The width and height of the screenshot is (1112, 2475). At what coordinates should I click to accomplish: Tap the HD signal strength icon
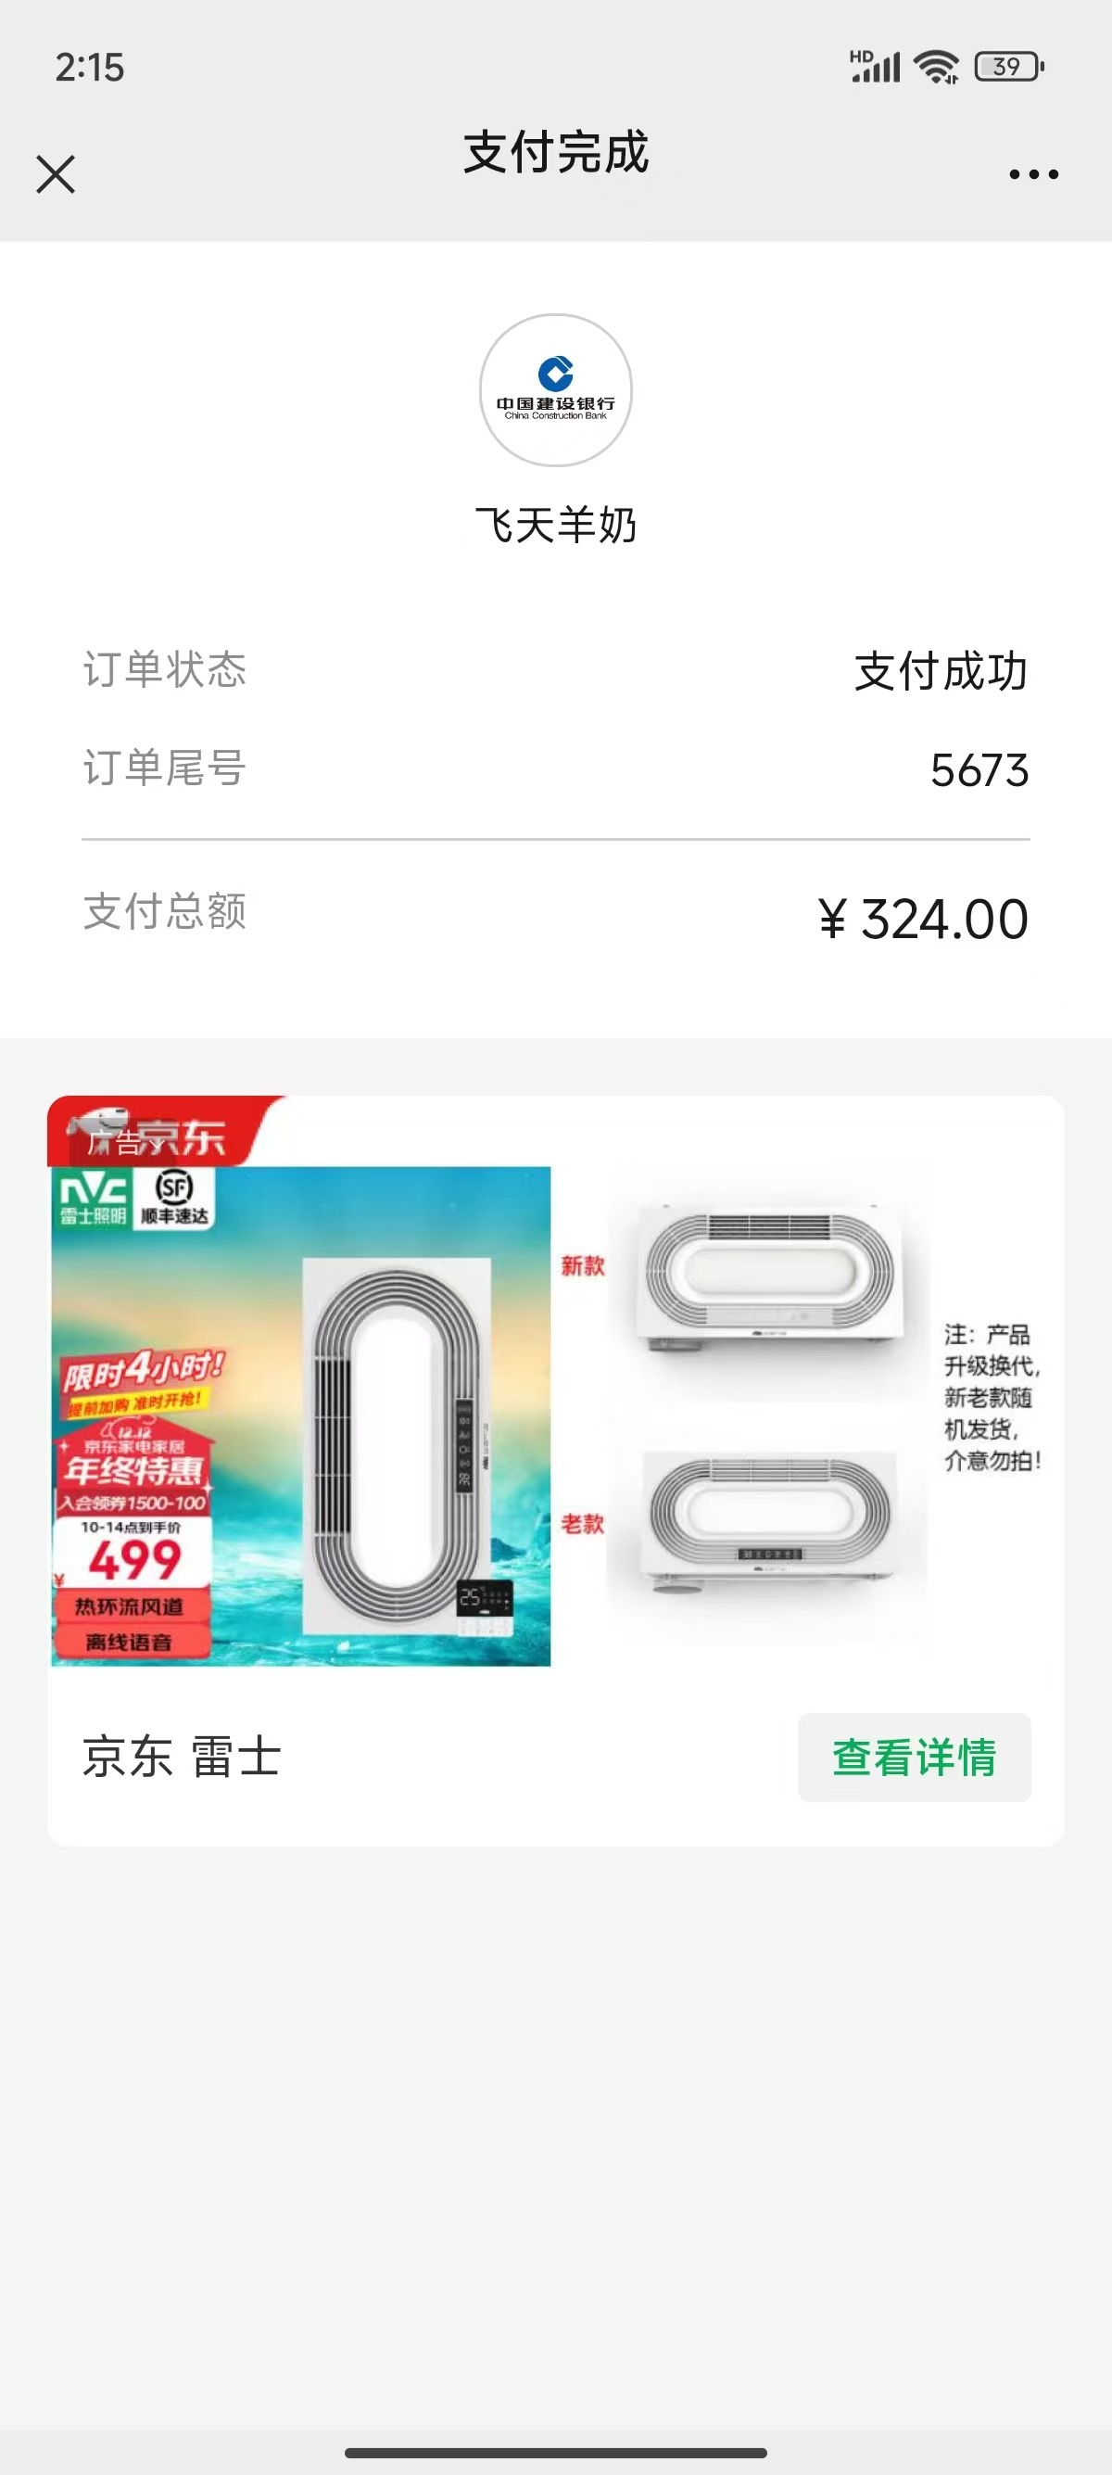click(875, 67)
